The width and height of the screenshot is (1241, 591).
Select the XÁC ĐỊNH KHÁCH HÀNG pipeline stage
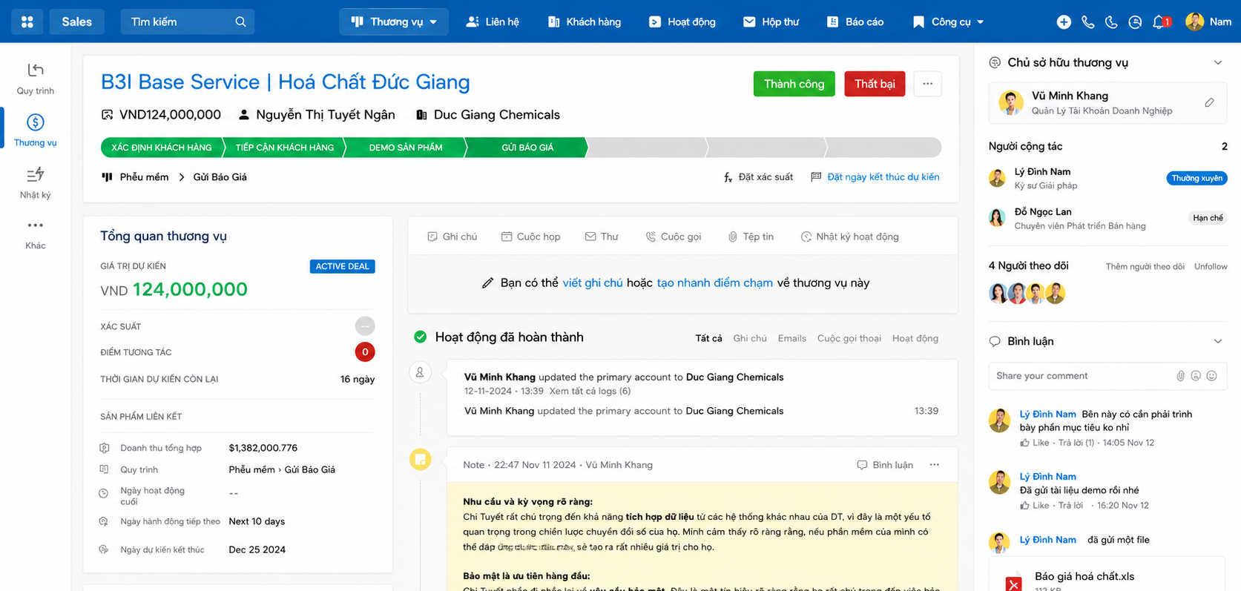162,148
